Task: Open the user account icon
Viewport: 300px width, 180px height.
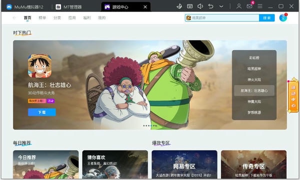Action: [x=239, y=6]
